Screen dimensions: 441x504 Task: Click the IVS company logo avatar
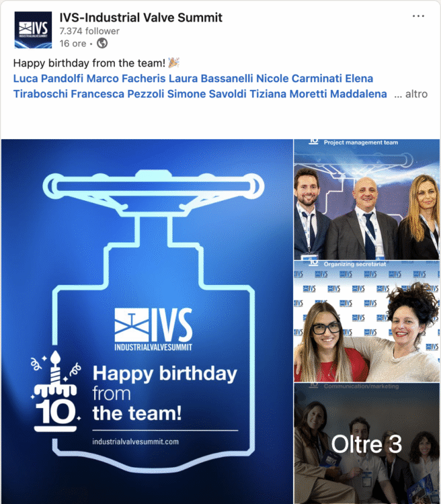click(x=33, y=30)
